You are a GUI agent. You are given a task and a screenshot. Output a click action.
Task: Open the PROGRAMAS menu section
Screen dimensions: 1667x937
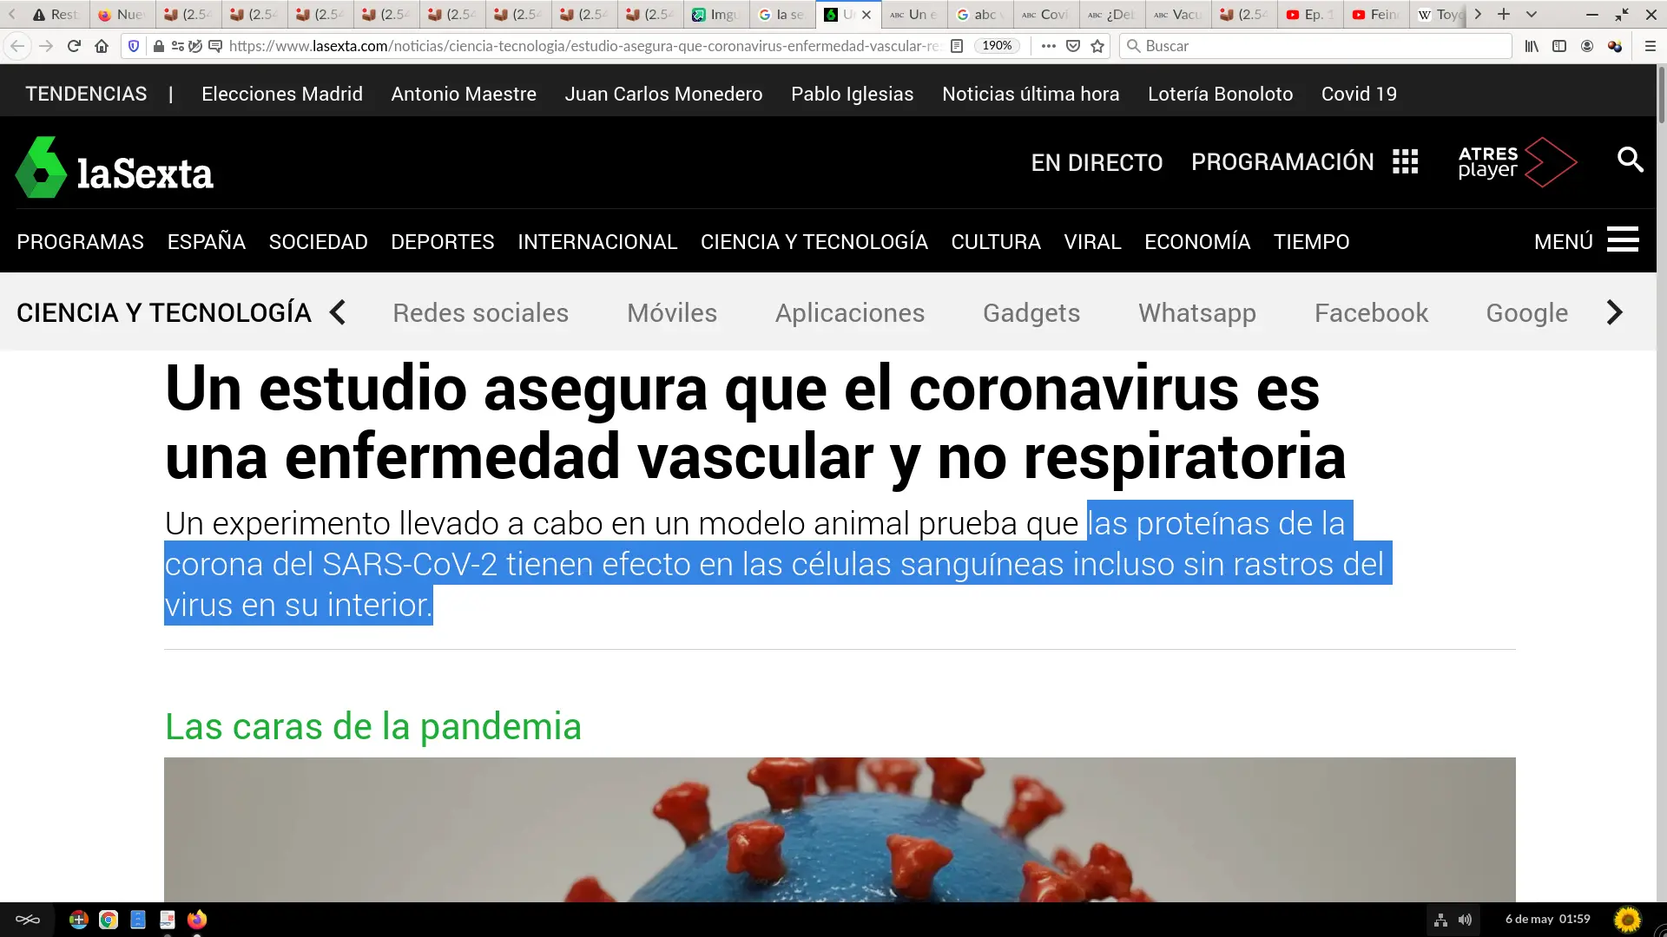point(81,242)
